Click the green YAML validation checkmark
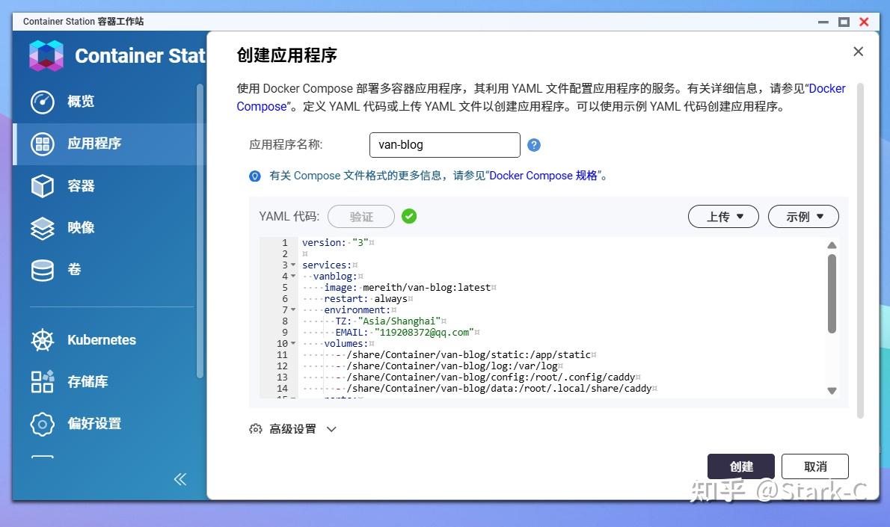This screenshot has height=527, width=890. 409,216
